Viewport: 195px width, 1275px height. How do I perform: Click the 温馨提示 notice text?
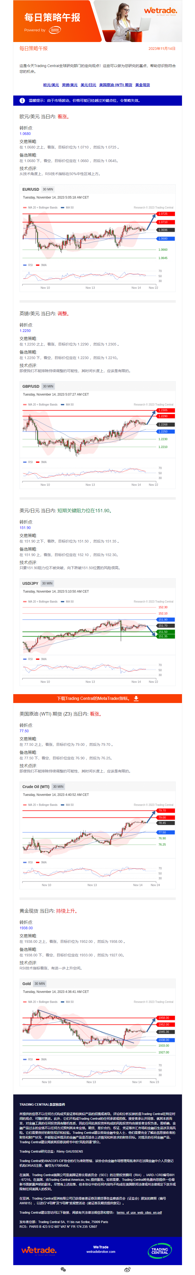[x=84, y=100]
